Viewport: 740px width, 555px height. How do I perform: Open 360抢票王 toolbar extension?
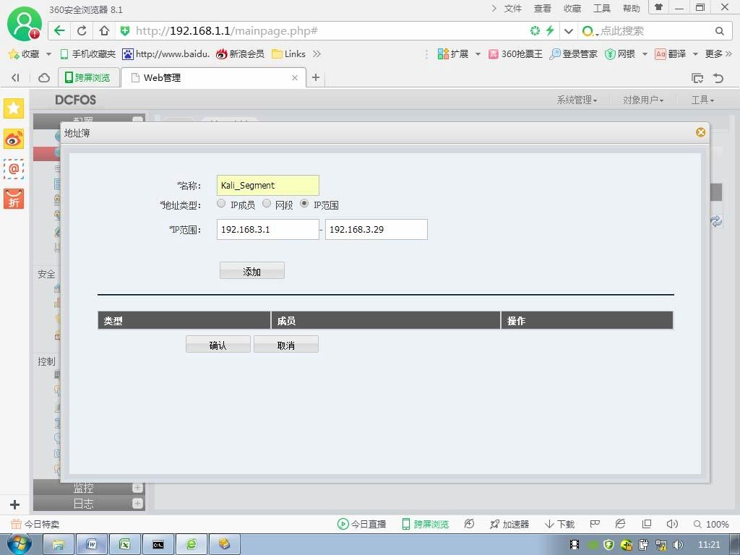(515, 53)
